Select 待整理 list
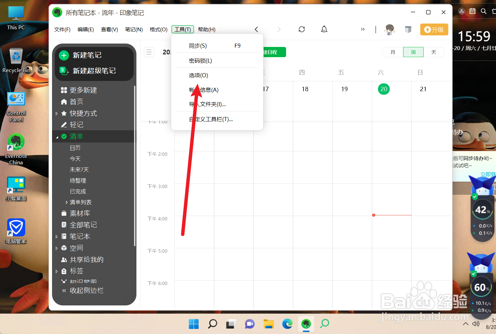 click(78, 181)
